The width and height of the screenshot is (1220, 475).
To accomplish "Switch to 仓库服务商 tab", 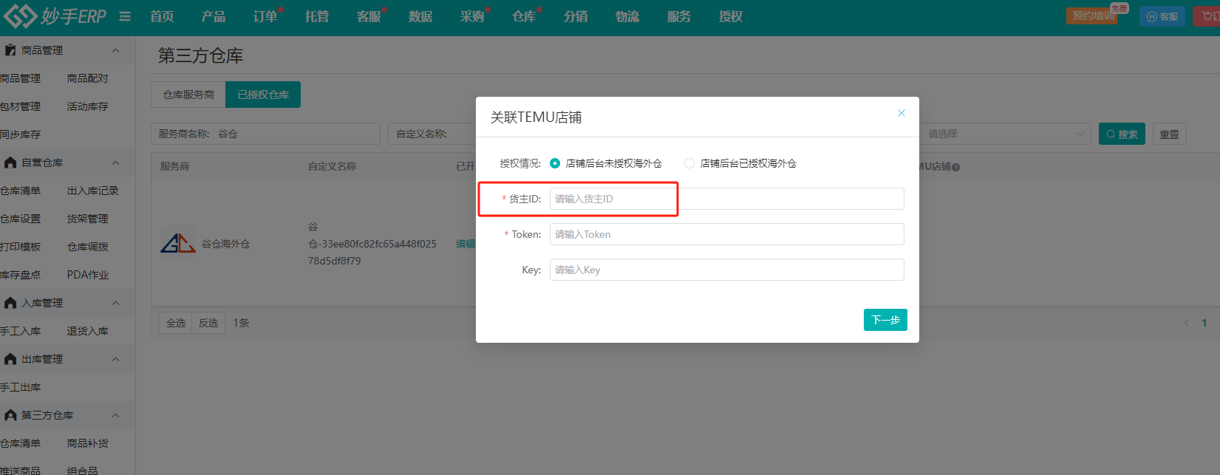I will 188,95.
